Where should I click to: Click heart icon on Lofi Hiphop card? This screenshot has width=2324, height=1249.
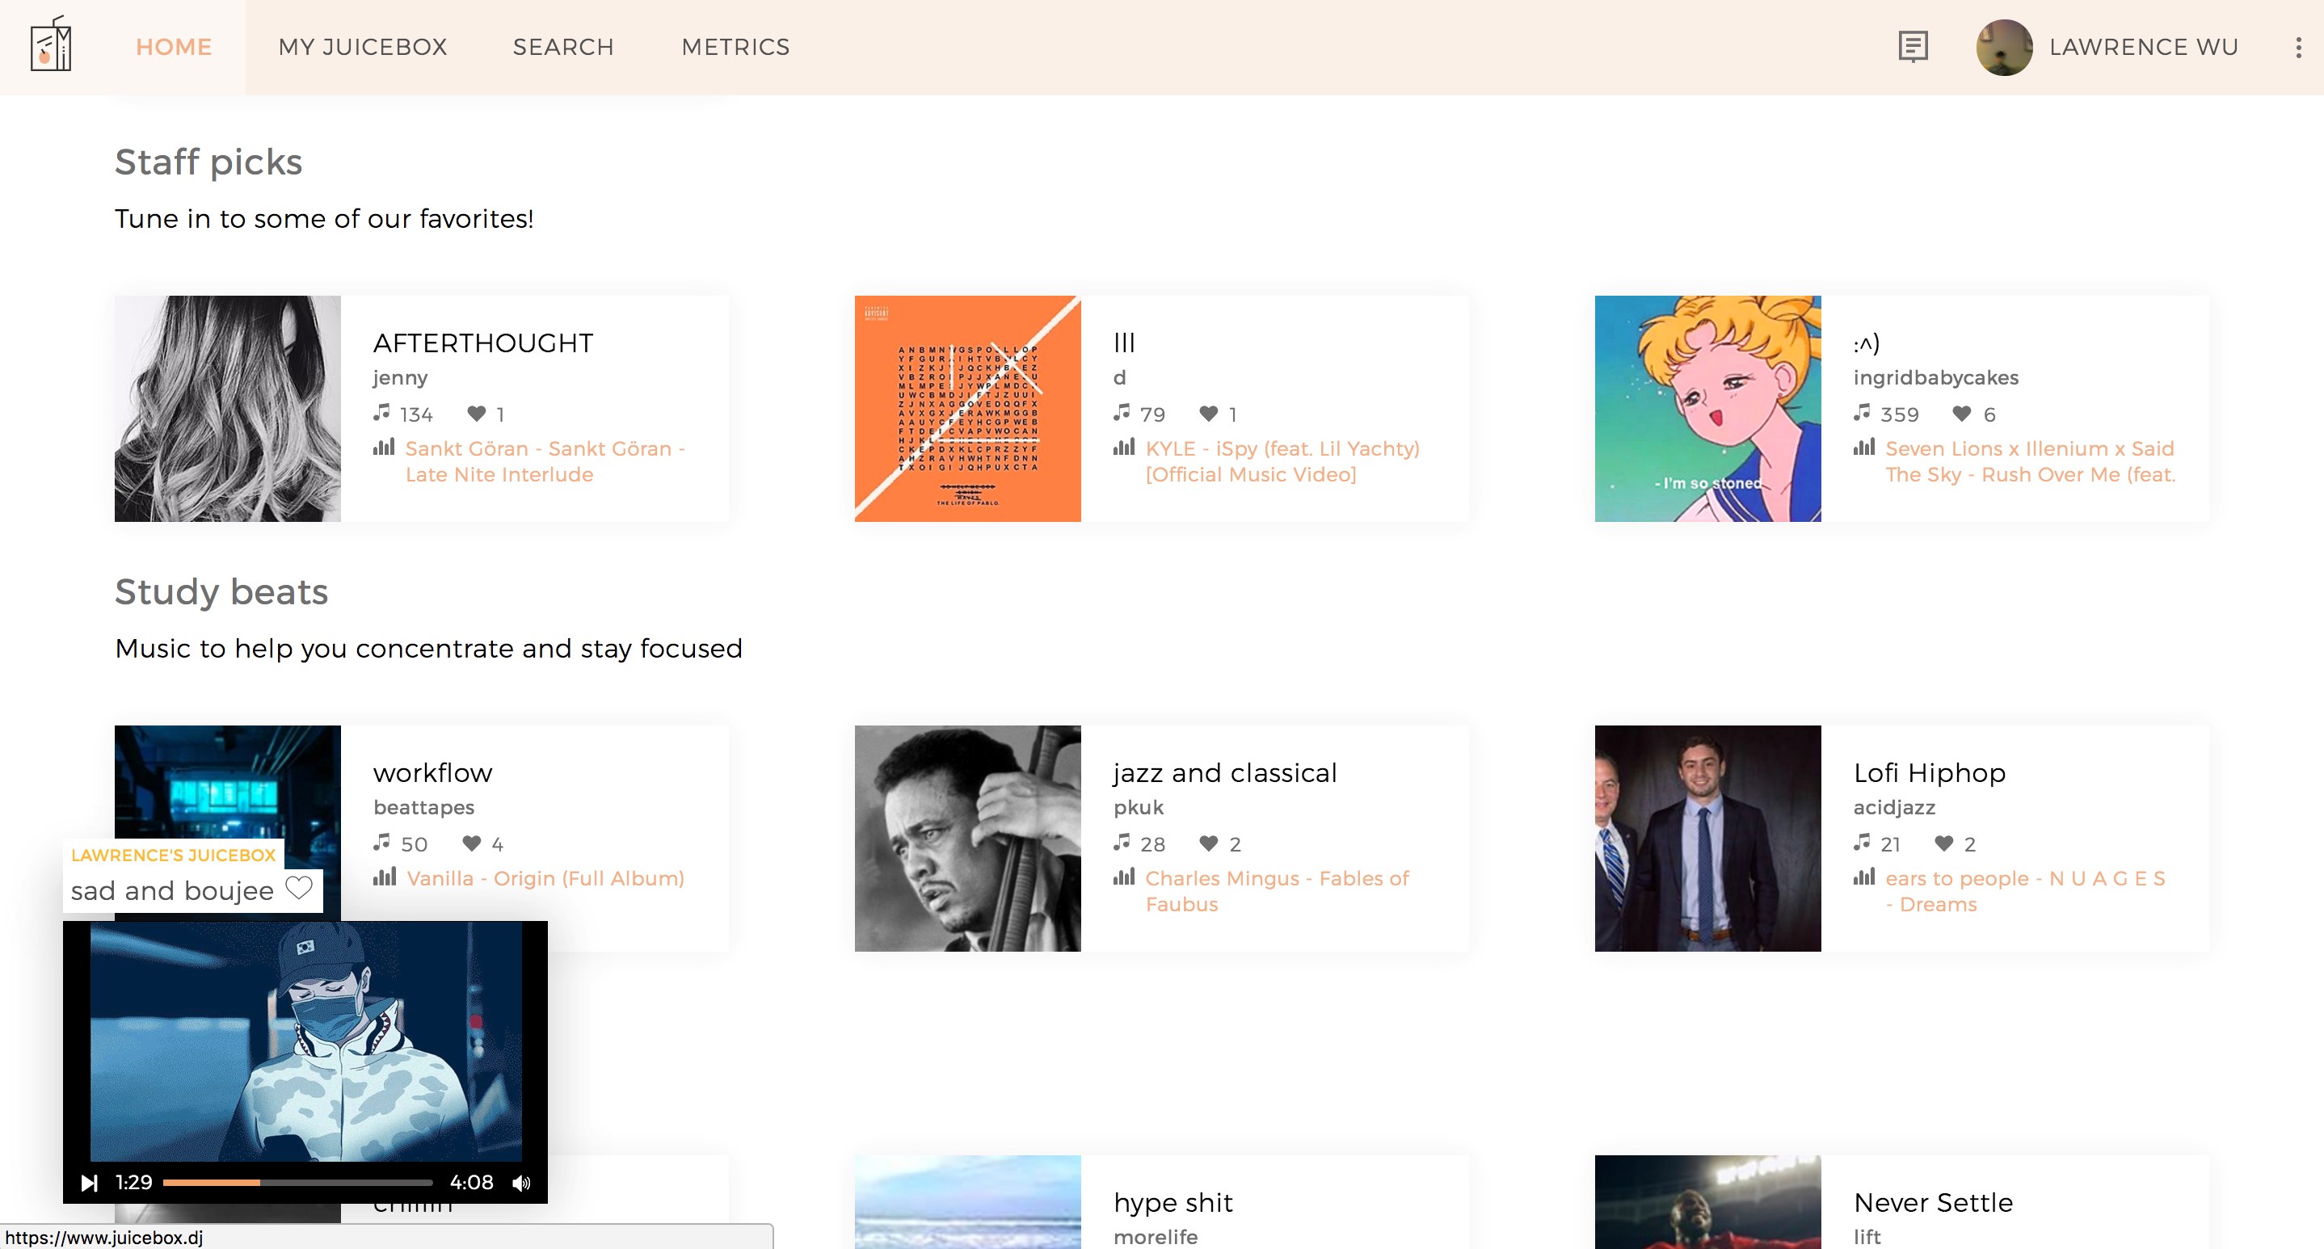[x=1943, y=843]
